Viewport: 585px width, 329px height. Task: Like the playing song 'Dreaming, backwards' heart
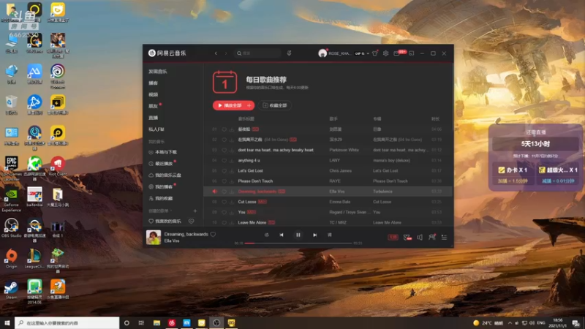point(213,234)
